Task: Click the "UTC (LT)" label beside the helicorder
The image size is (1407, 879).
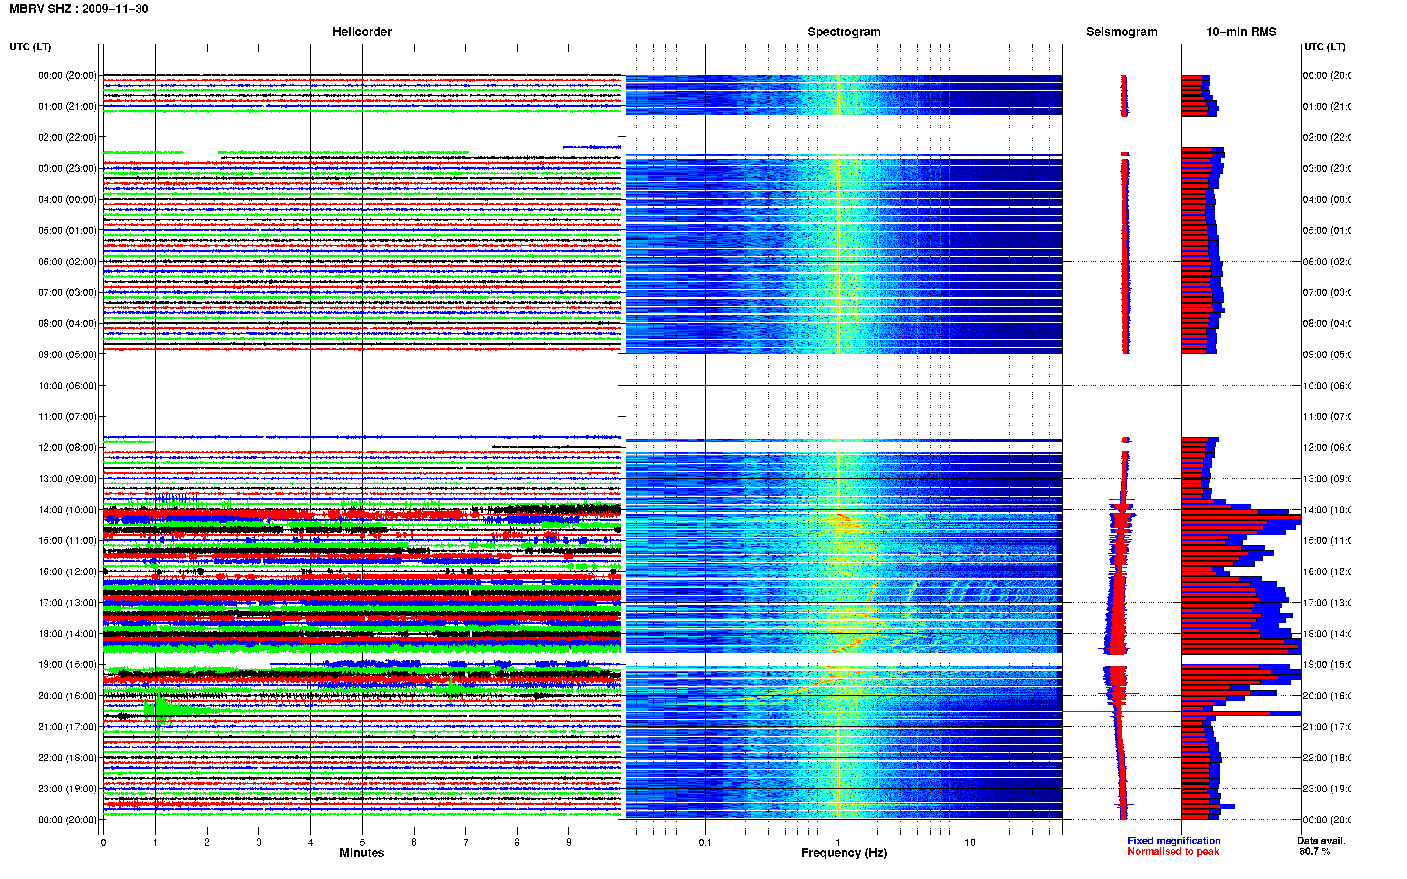Action: (x=30, y=47)
